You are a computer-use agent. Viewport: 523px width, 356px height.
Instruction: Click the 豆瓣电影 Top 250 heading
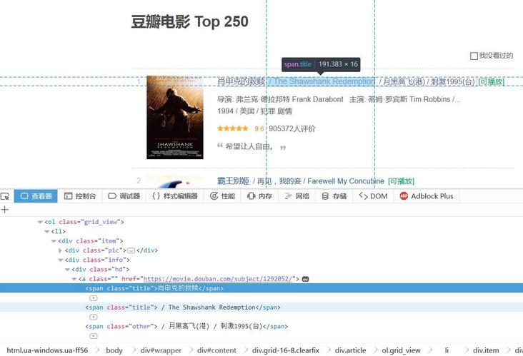point(189,21)
